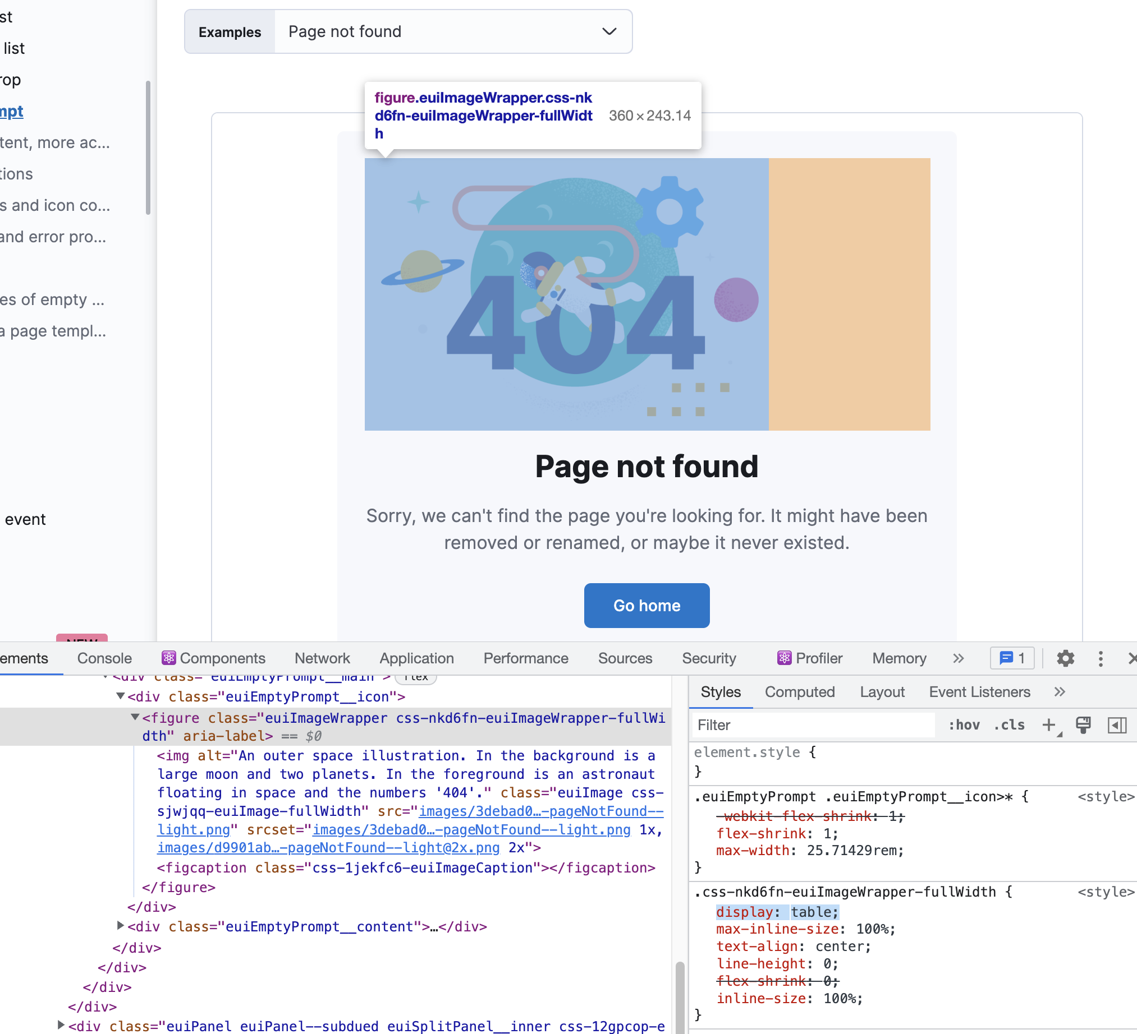Open the customize DevTools three-dot menu
The image size is (1137, 1034).
[x=1100, y=658]
